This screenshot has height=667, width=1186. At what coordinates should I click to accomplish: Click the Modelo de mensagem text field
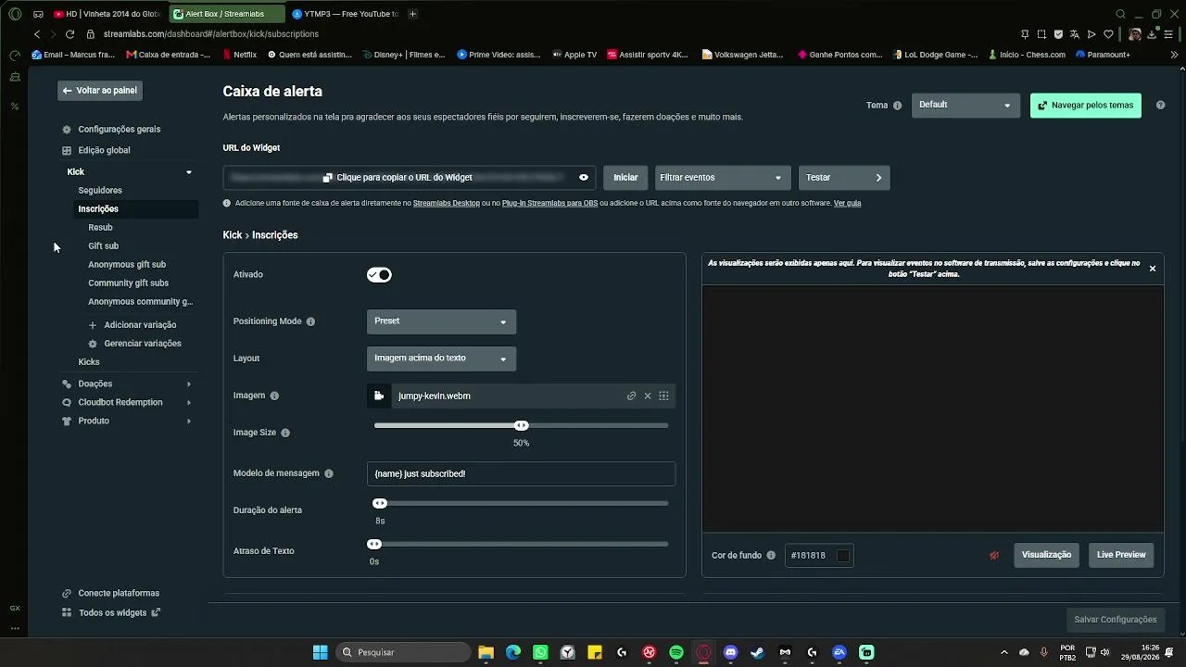click(521, 473)
